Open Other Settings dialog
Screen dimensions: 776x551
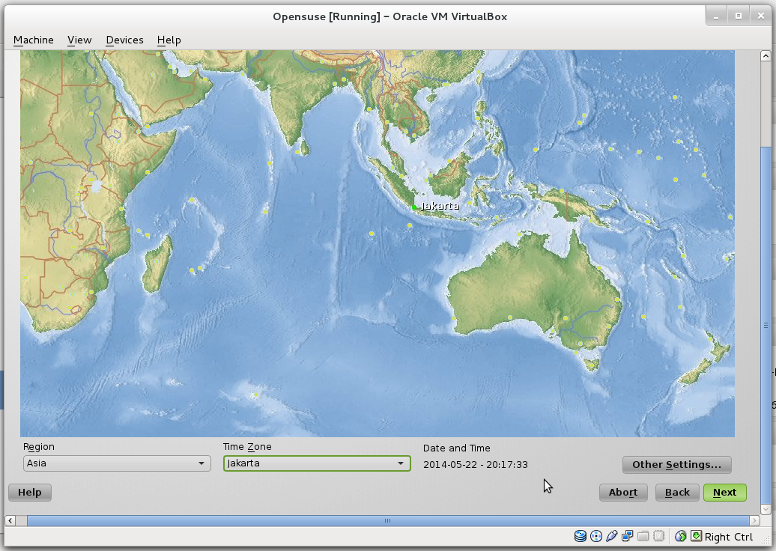pos(676,464)
